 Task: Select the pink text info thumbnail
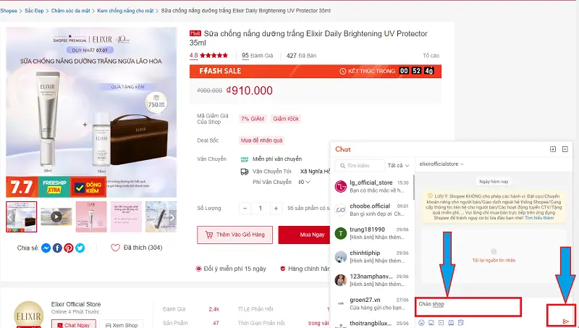pos(126,216)
